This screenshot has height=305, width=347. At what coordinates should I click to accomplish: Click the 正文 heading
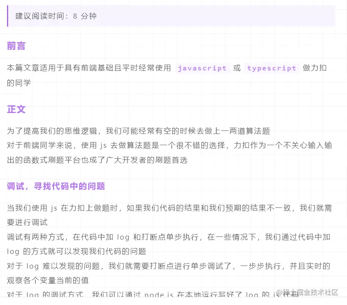[16, 109]
